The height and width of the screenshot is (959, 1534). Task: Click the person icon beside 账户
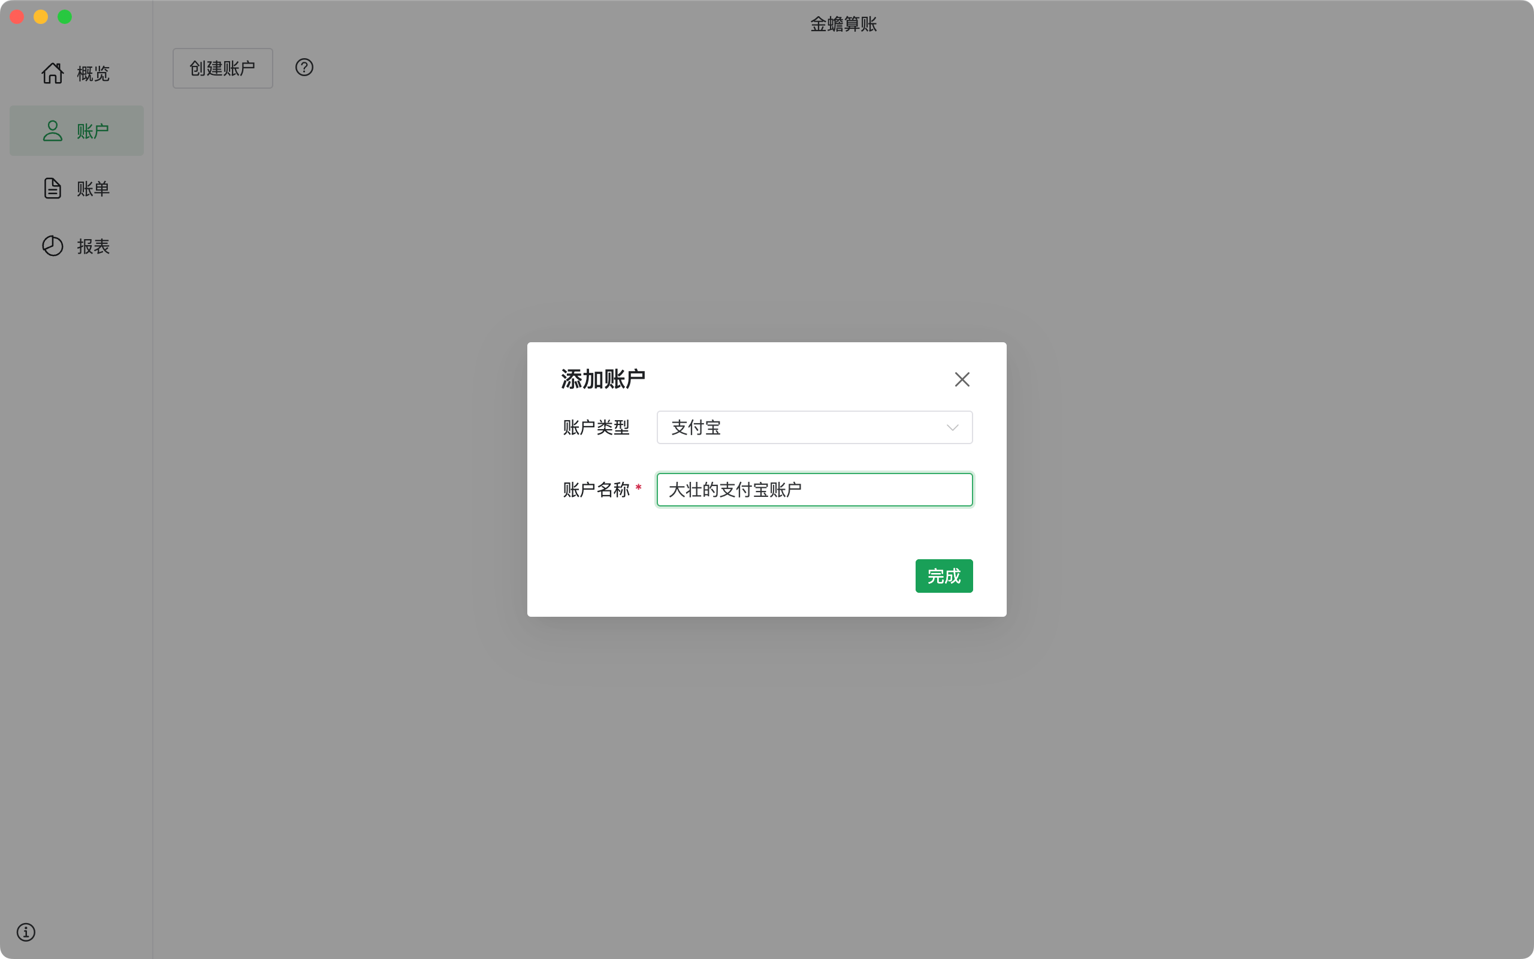(x=53, y=131)
